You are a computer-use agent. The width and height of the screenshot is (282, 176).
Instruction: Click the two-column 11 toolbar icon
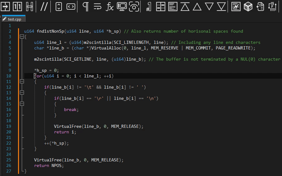(17, 7)
